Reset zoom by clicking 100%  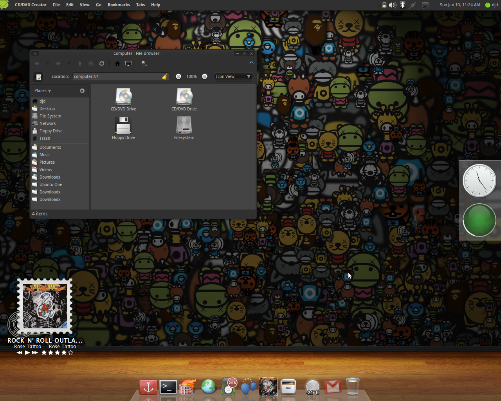point(191,76)
